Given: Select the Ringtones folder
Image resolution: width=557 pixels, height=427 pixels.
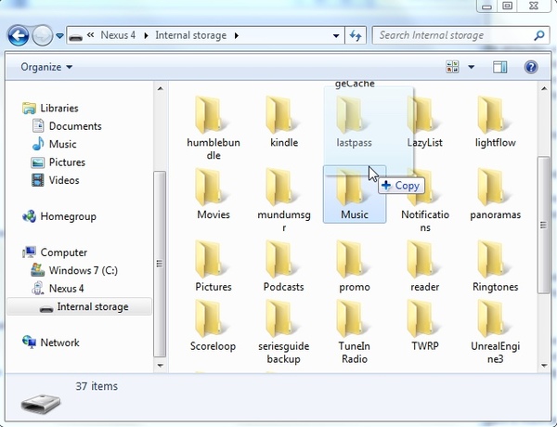Looking at the screenshot, I should 495,266.
